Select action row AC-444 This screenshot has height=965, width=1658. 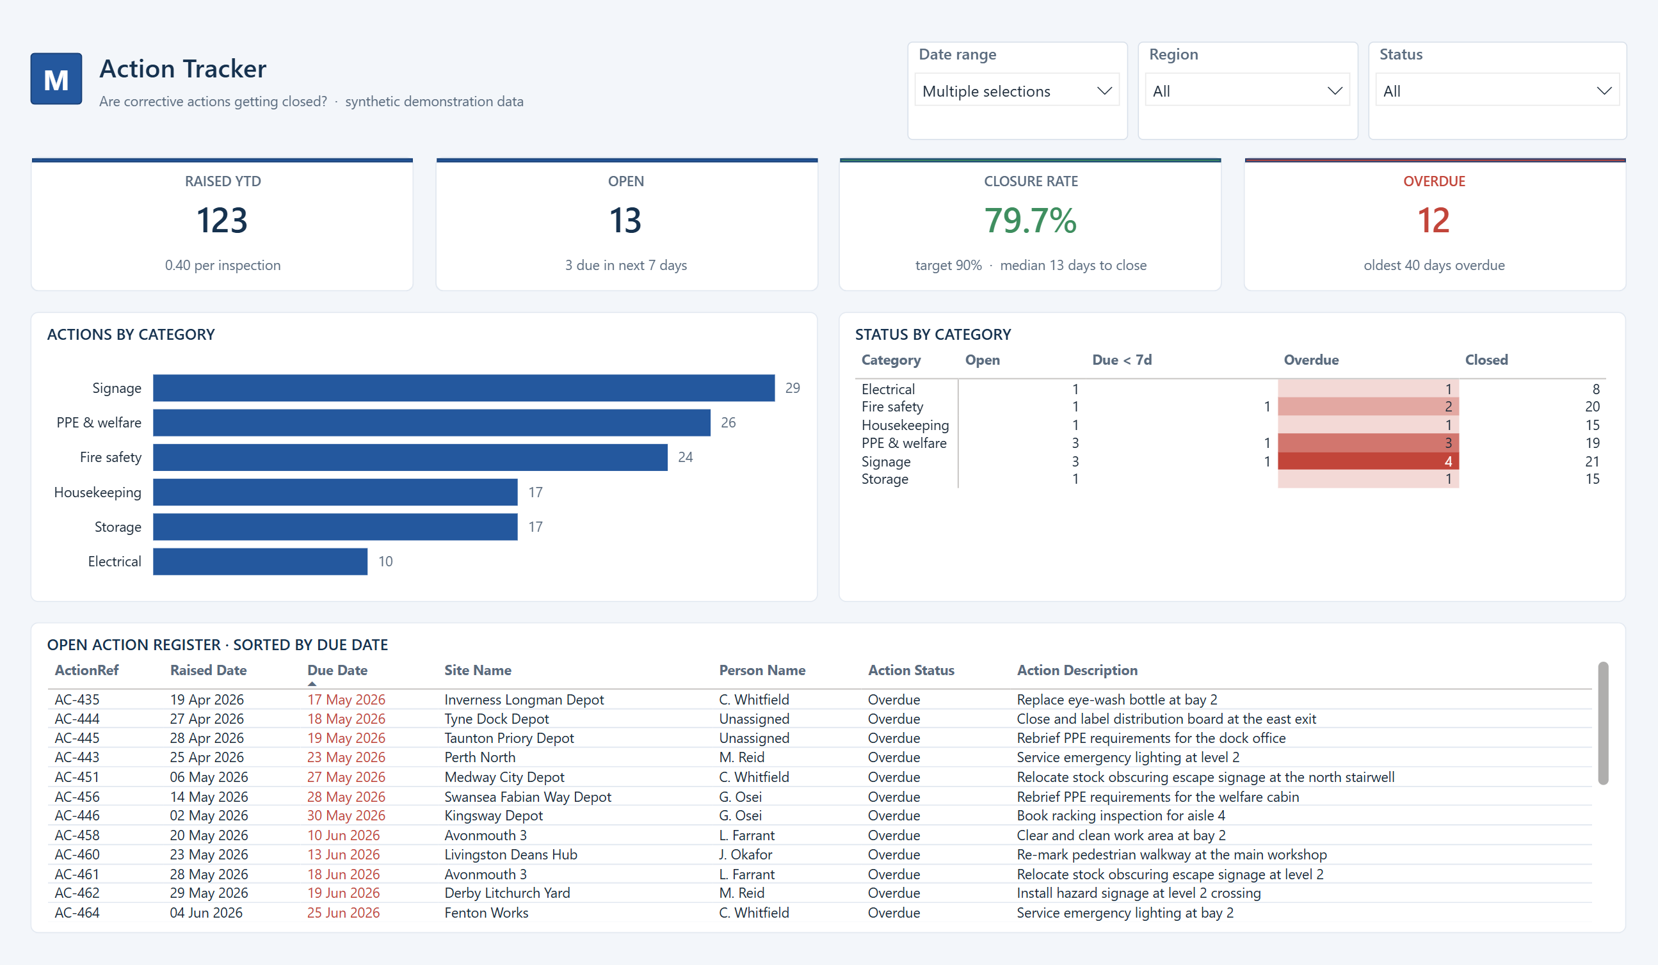coord(820,719)
